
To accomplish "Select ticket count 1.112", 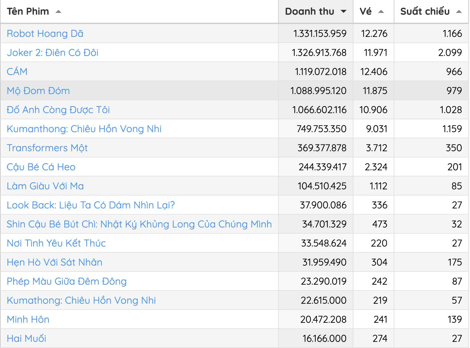I will pos(379,186).
